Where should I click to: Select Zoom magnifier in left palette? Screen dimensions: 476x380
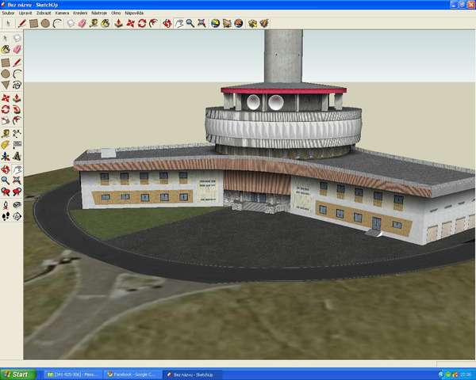tap(6, 180)
